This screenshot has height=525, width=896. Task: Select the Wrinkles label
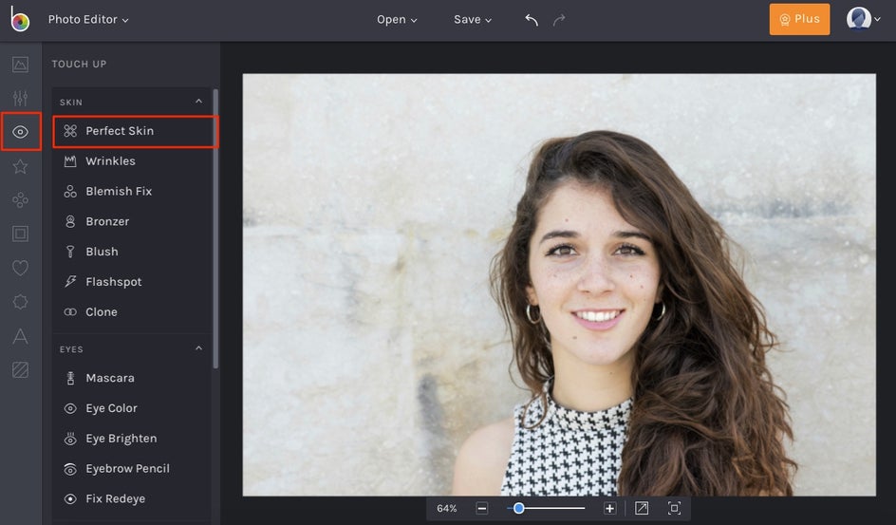click(x=110, y=161)
